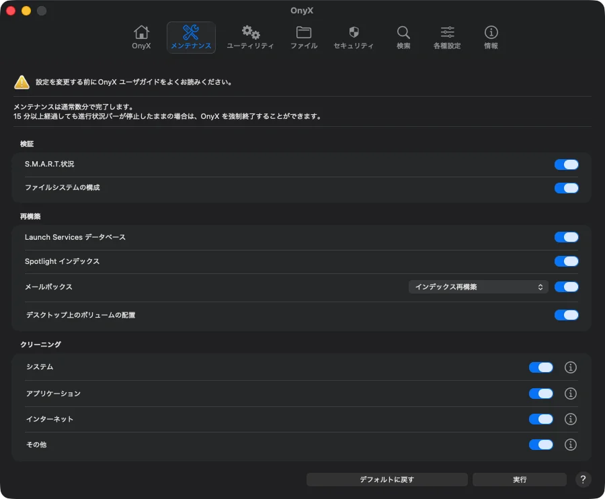Show info for アプリケーション cleaning
This screenshot has width=605, height=499.
point(570,394)
